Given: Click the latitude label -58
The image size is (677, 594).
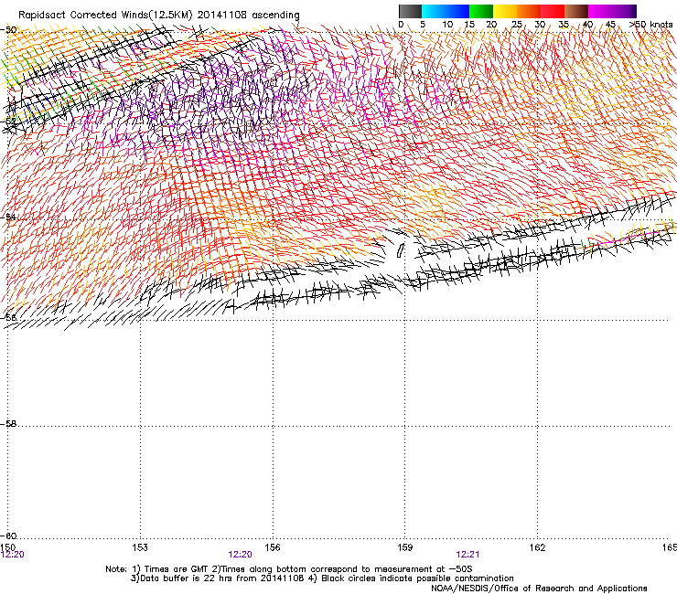Looking at the screenshot, I should [x=9, y=424].
